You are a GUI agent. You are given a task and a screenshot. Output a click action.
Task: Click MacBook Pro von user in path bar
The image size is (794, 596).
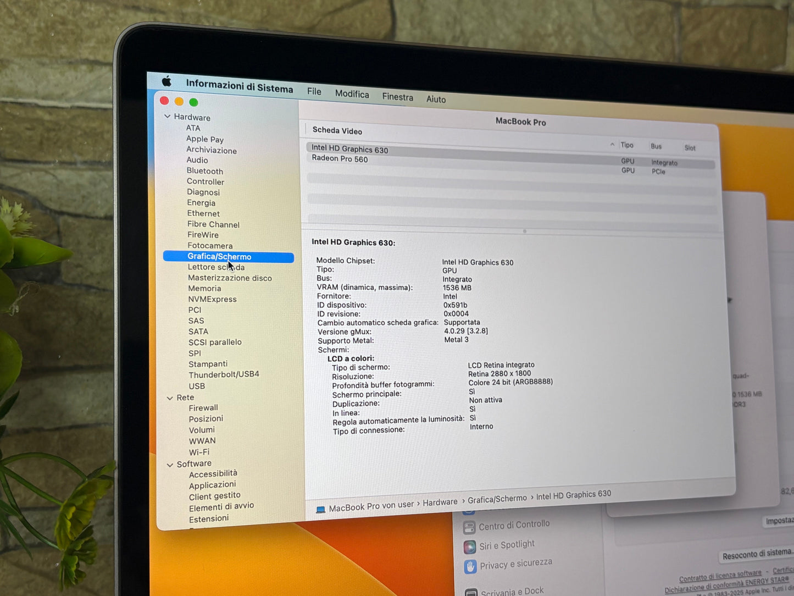tap(371, 506)
